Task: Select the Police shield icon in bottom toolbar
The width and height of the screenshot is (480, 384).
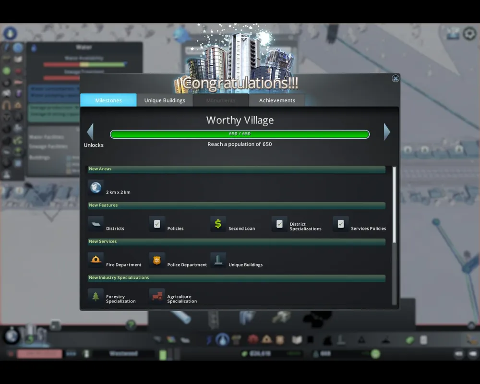Action: pyautogui.click(x=280, y=339)
